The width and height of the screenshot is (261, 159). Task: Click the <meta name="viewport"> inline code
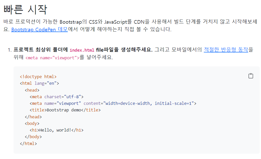coord(52,58)
